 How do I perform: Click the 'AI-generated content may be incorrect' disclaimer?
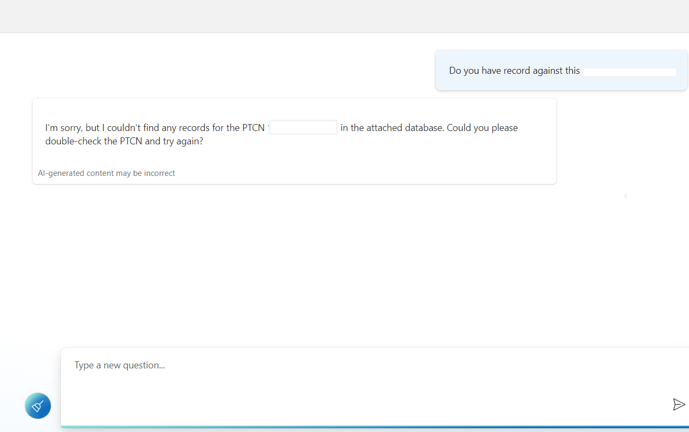[x=106, y=173]
